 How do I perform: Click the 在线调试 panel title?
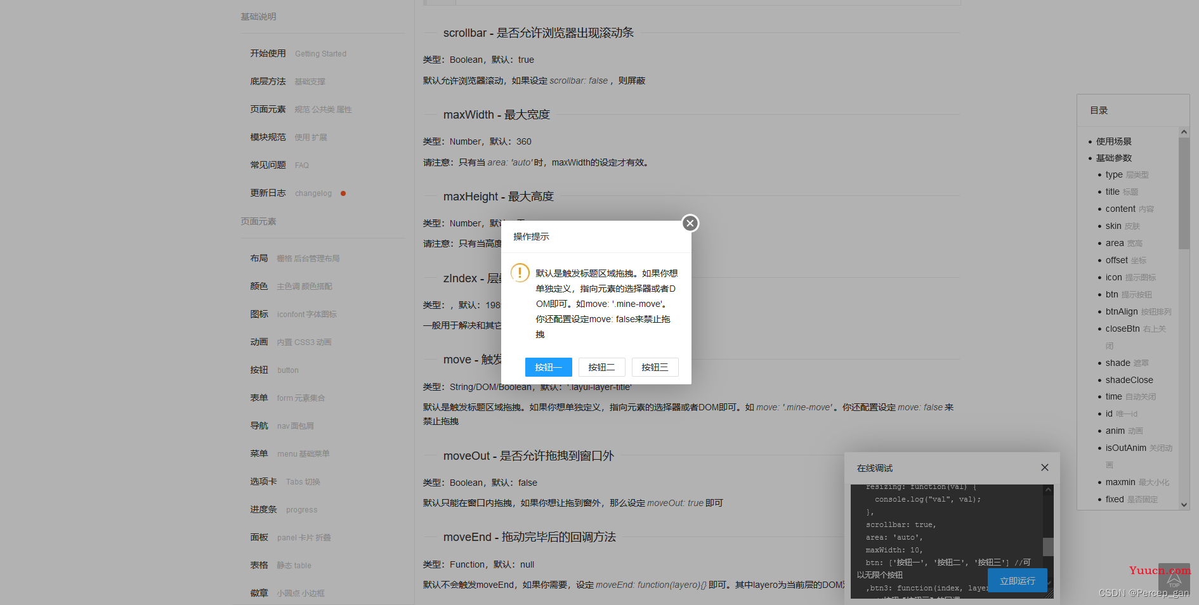click(x=875, y=468)
